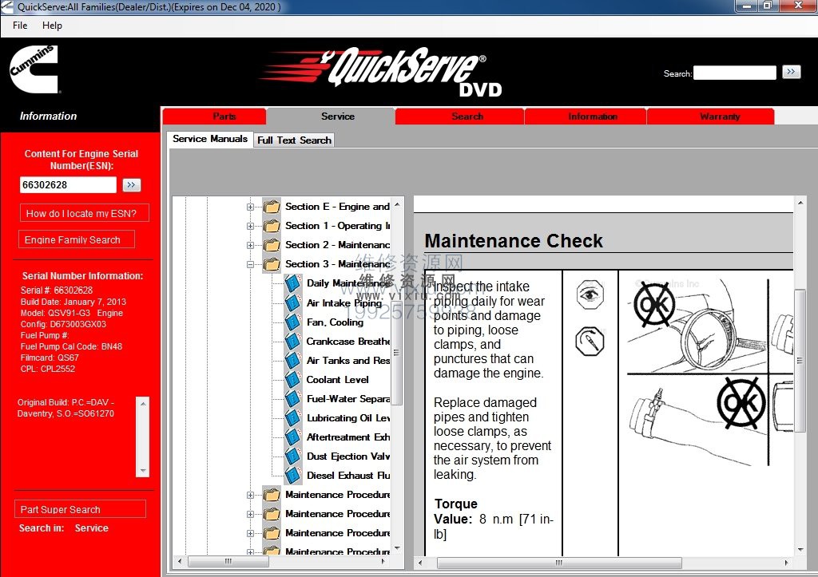
Task: Click down arrow of Original Build scrollbar
Action: point(142,471)
